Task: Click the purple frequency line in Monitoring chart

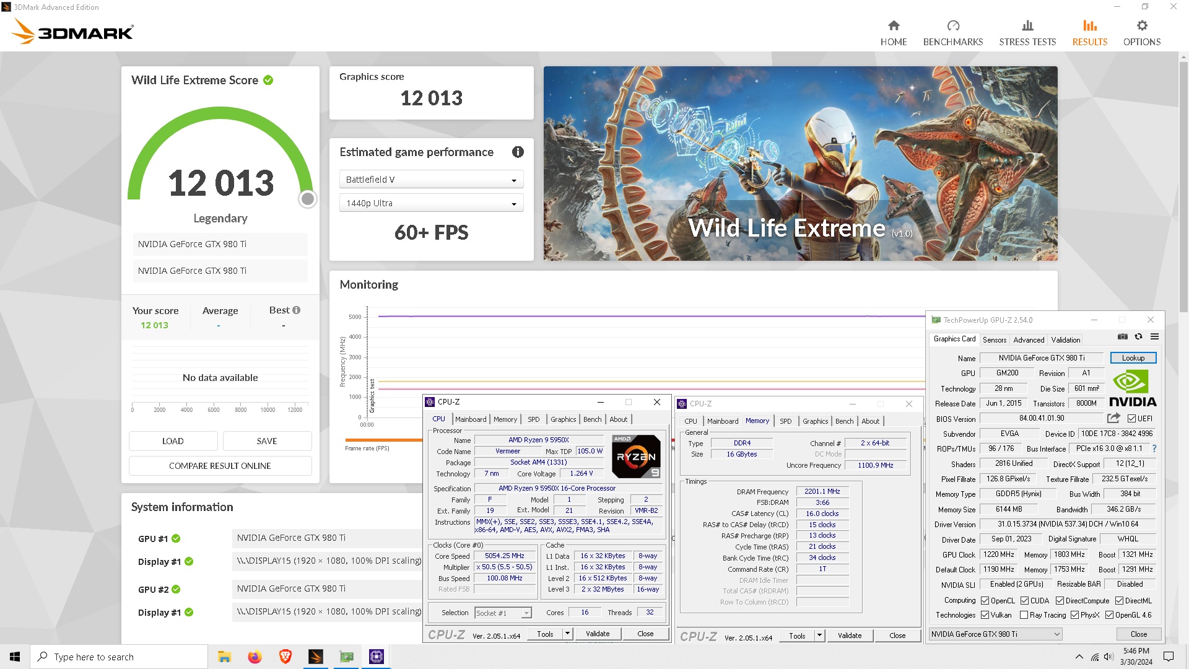Action: [650, 316]
